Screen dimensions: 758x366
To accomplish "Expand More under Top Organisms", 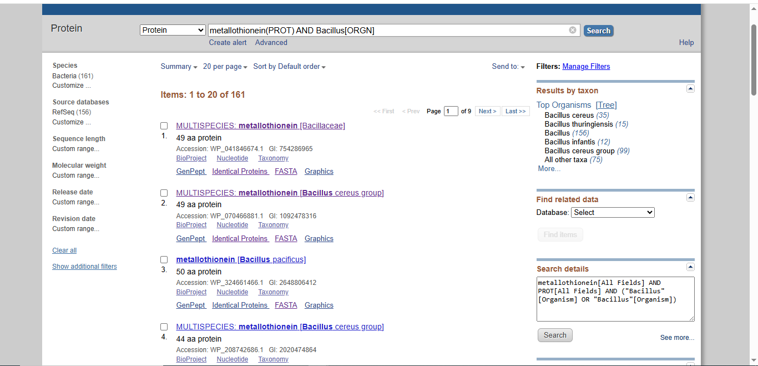I will tap(549, 168).
